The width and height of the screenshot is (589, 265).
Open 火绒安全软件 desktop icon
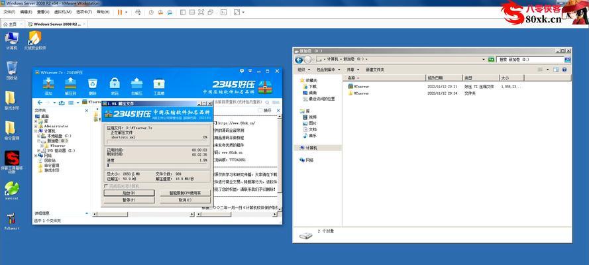point(35,41)
